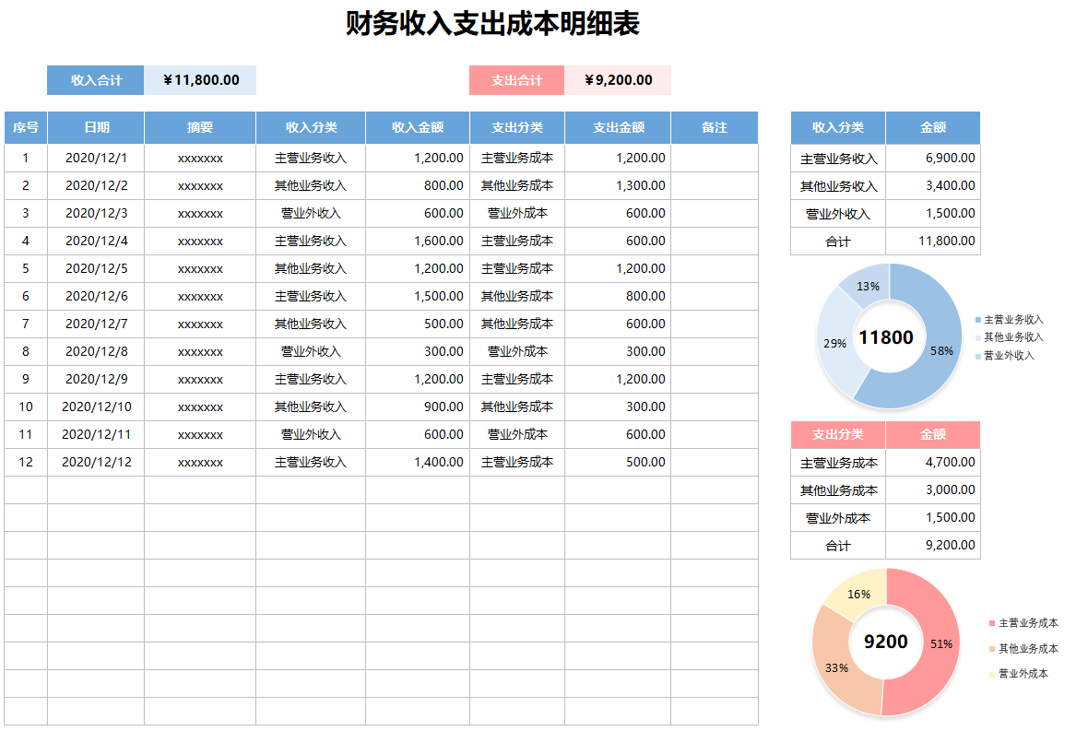The height and width of the screenshot is (731, 1088).
Task: Click the 收入合计 blue header label
Action: pos(95,80)
